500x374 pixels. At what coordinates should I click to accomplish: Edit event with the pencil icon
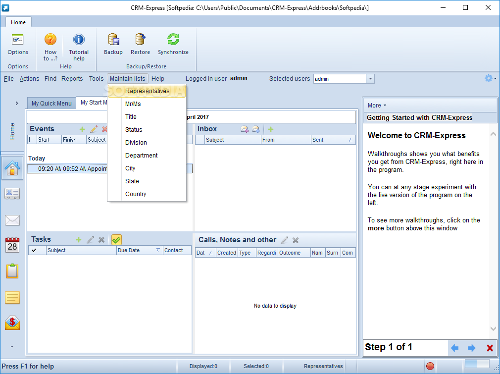(x=94, y=129)
